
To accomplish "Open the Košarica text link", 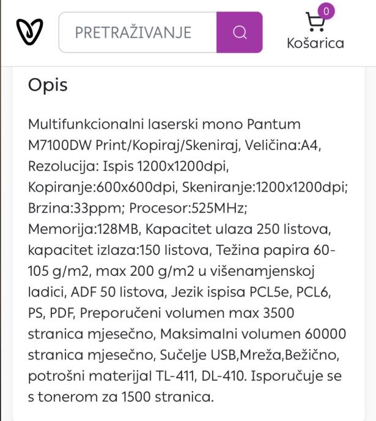I will pos(315,44).
